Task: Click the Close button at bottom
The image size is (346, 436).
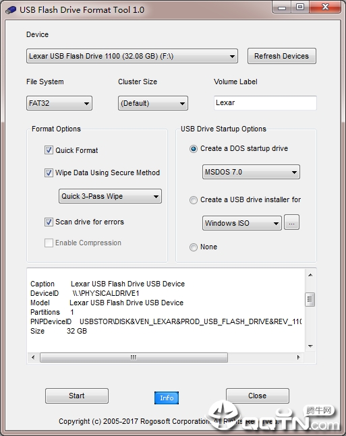Action: (258, 396)
